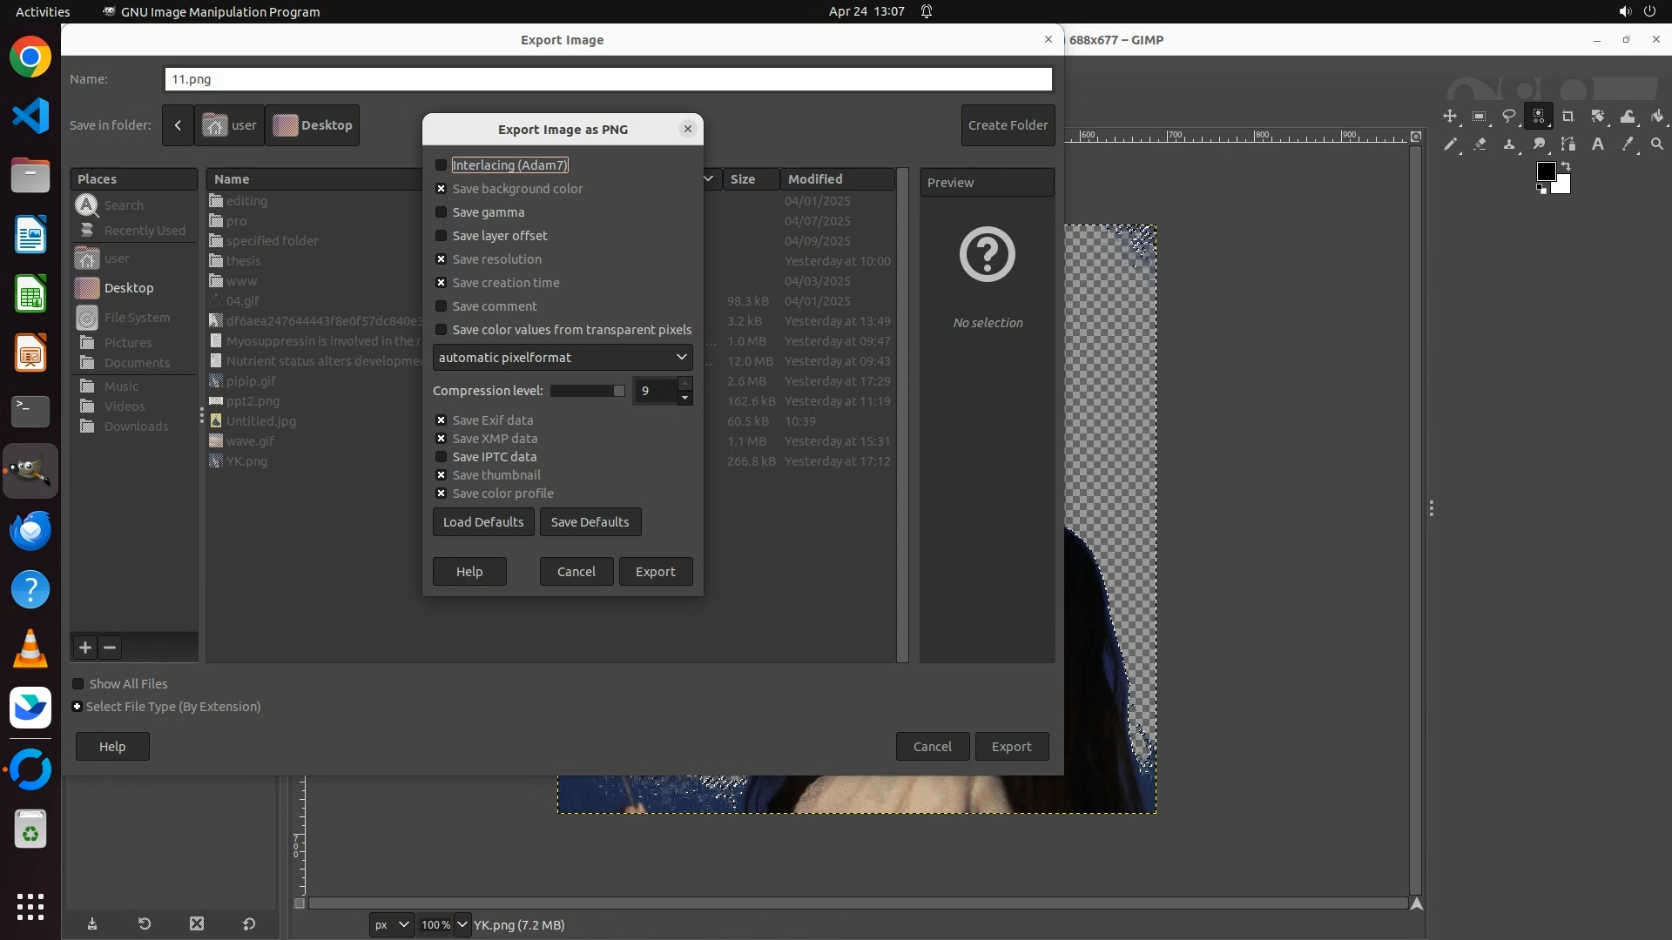Select the Color Picker eyedropper tool
This screenshot has width=1672, height=940.
click(x=1628, y=144)
